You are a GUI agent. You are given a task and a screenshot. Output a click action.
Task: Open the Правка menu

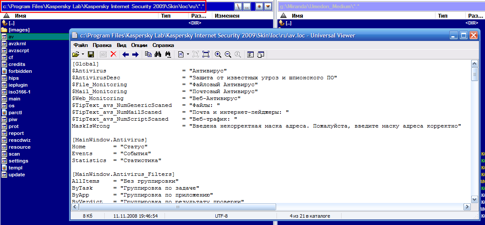click(x=102, y=45)
